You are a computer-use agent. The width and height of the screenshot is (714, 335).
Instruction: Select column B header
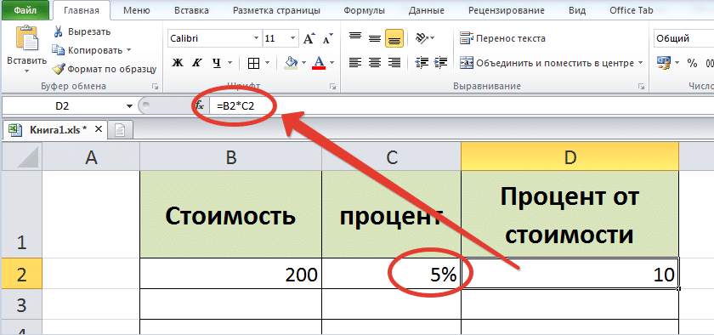[x=230, y=156]
